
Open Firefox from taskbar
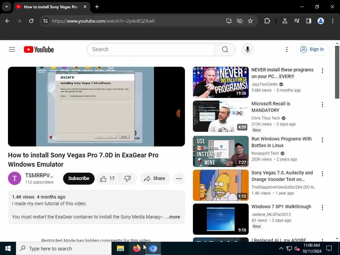pyautogui.click(x=136, y=248)
